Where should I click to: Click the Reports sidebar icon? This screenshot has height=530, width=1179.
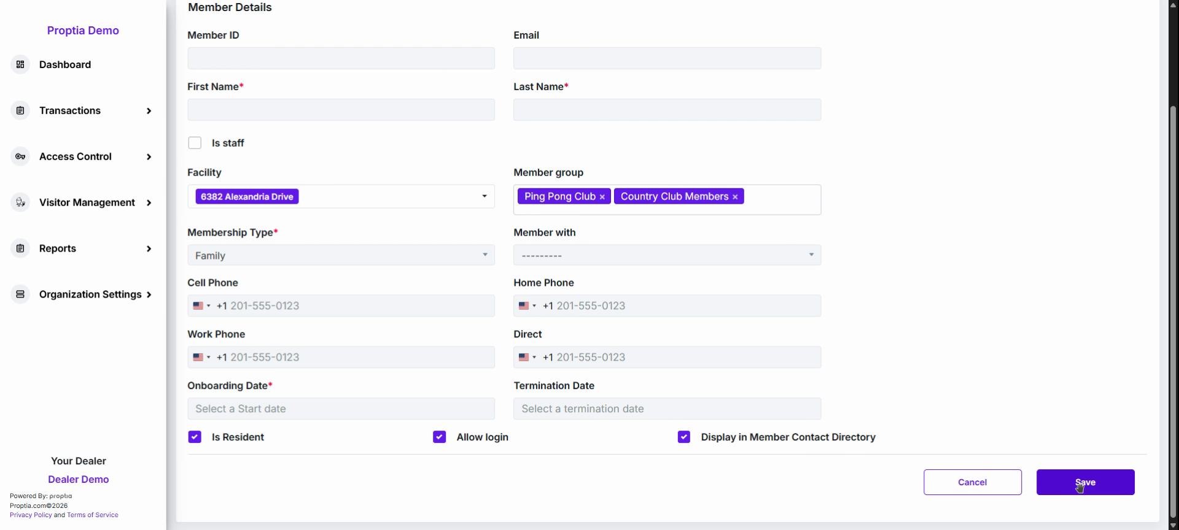click(20, 248)
